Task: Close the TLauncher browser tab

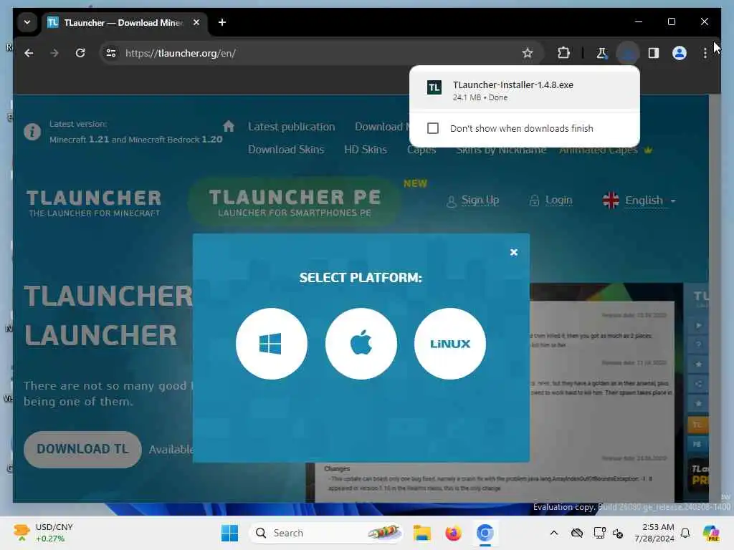Action: point(196,22)
